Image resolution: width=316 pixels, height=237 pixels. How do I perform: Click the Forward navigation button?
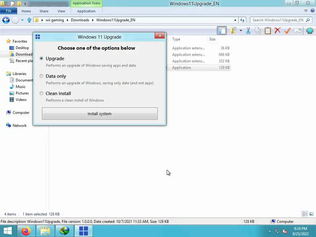point(15,20)
